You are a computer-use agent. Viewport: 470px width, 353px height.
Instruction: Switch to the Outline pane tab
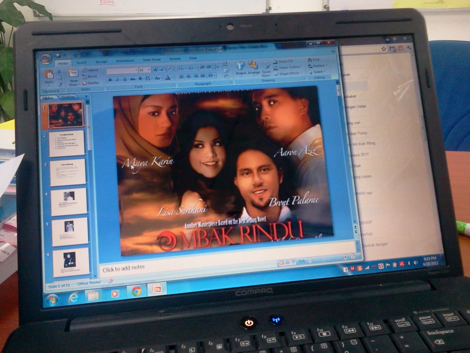tap(68, 97)
